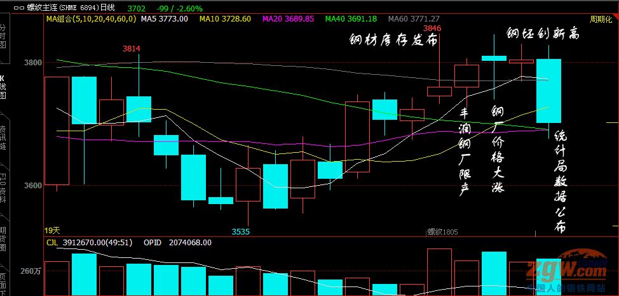Click the 3814 high price marker

(x=132, y=49)
